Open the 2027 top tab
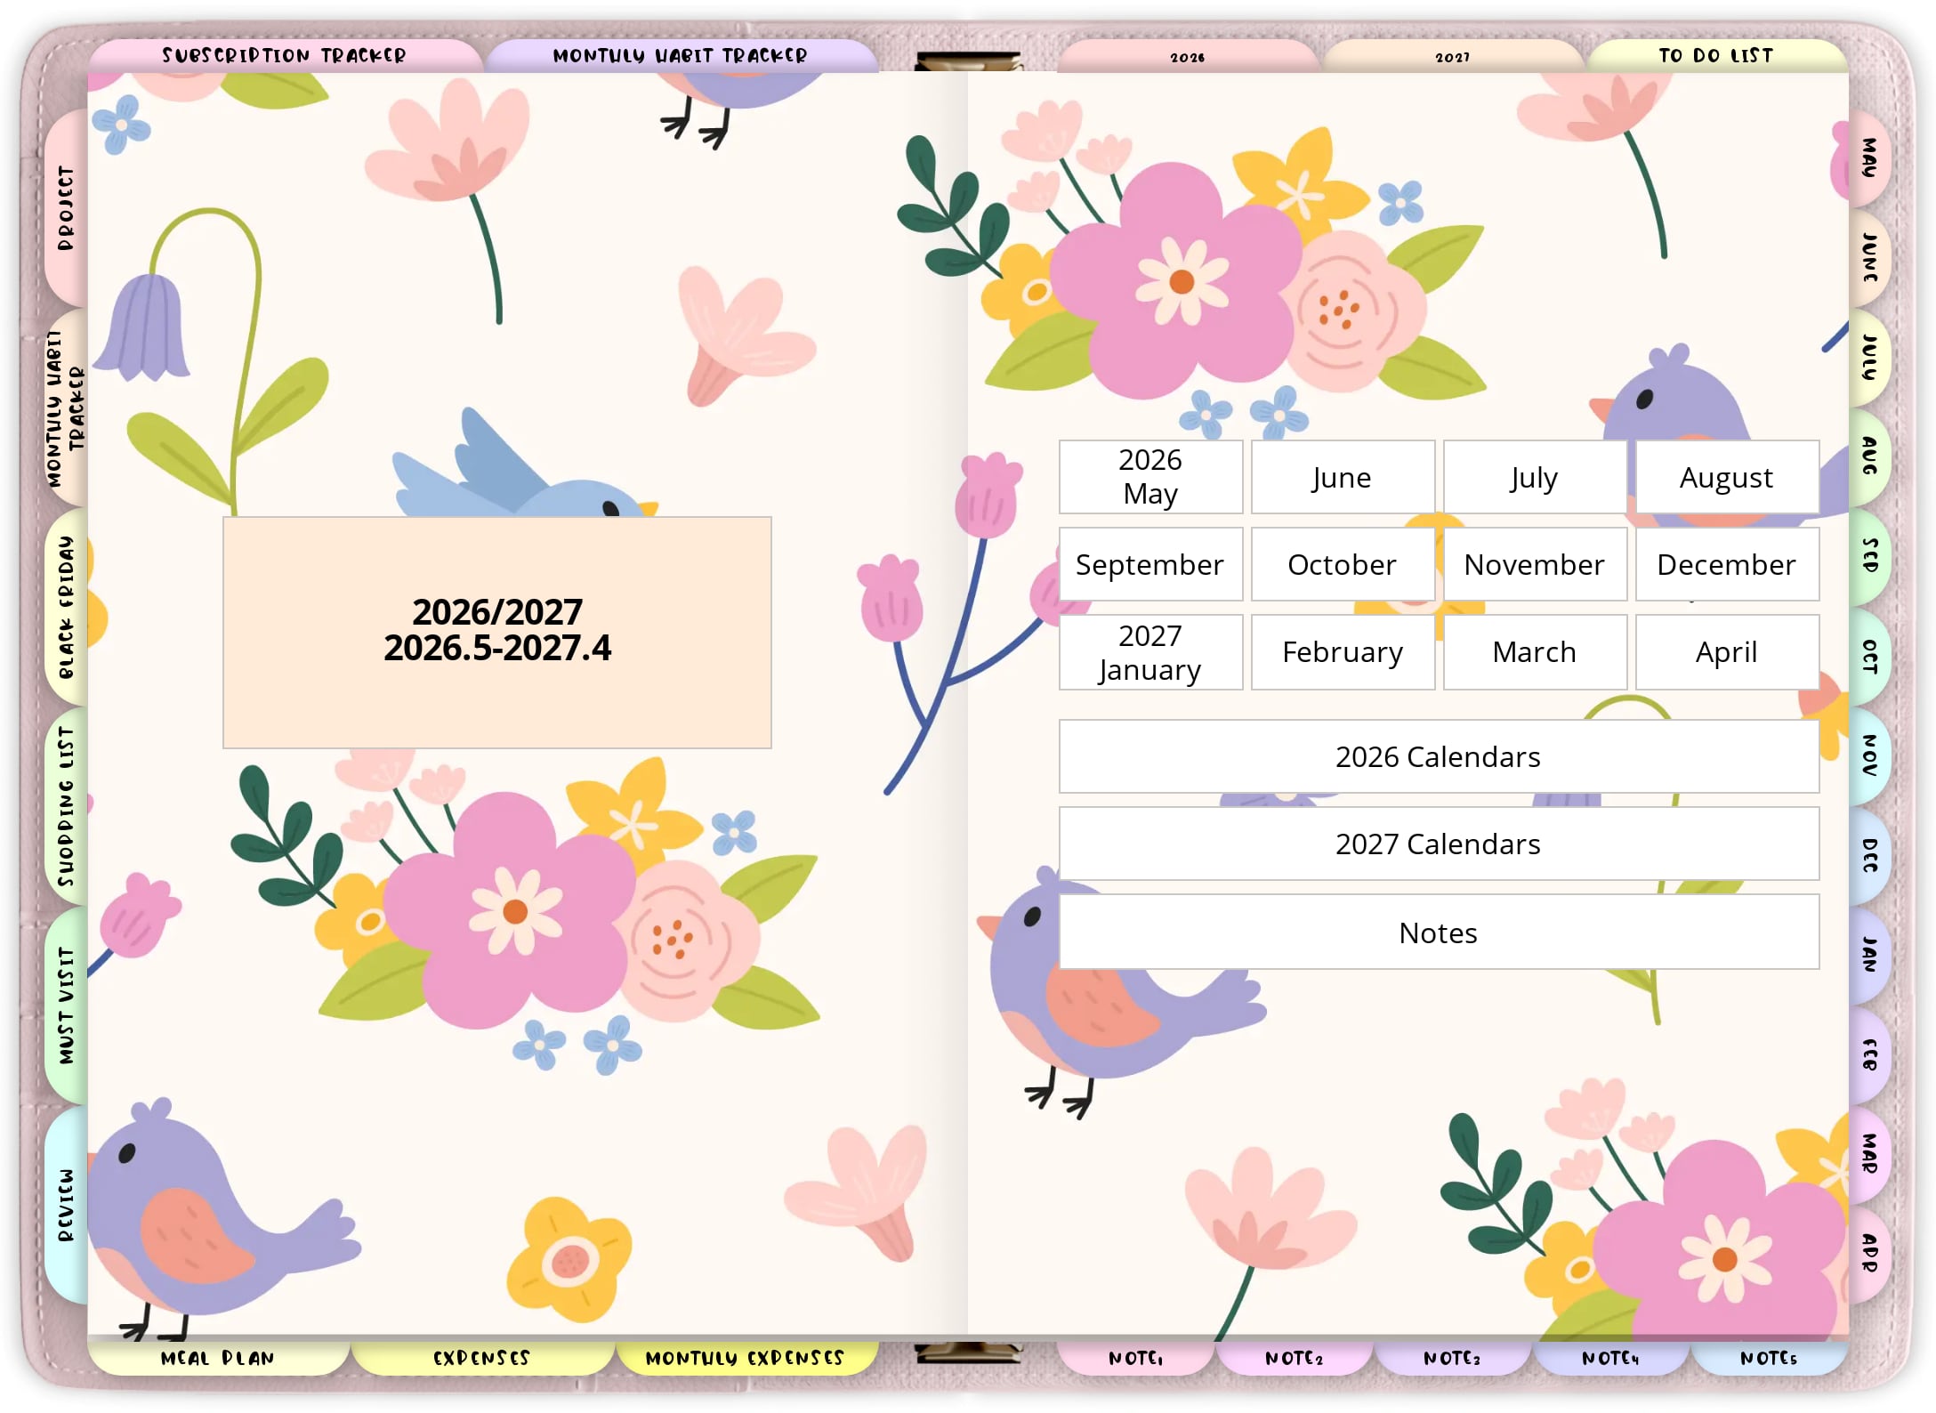 [x=1451, y=58]
